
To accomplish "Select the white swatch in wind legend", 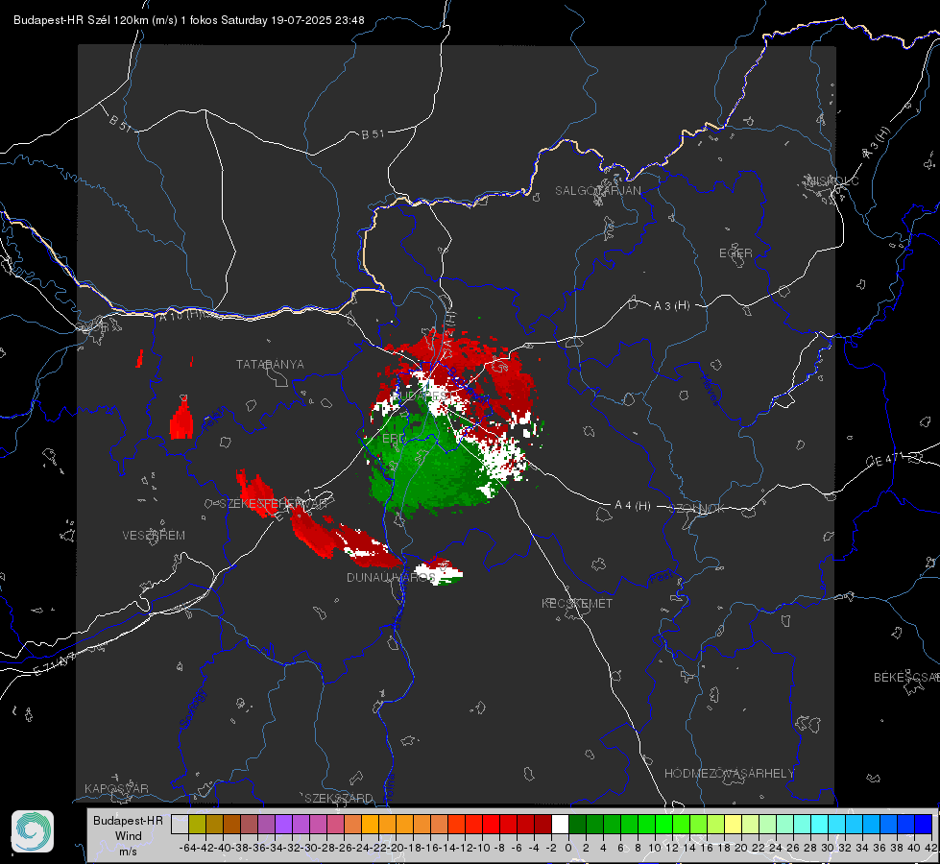I will (560, 824).
